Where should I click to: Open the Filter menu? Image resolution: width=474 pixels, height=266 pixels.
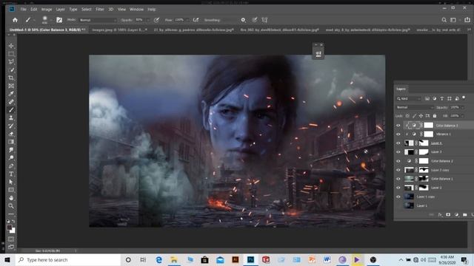[x=100, y=10]
